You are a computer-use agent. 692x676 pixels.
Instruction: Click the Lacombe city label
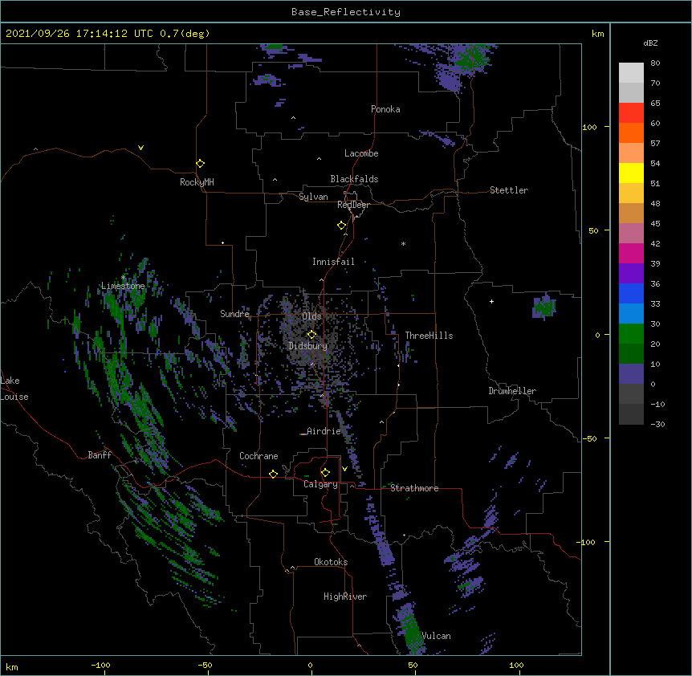[x=361, y=153]
